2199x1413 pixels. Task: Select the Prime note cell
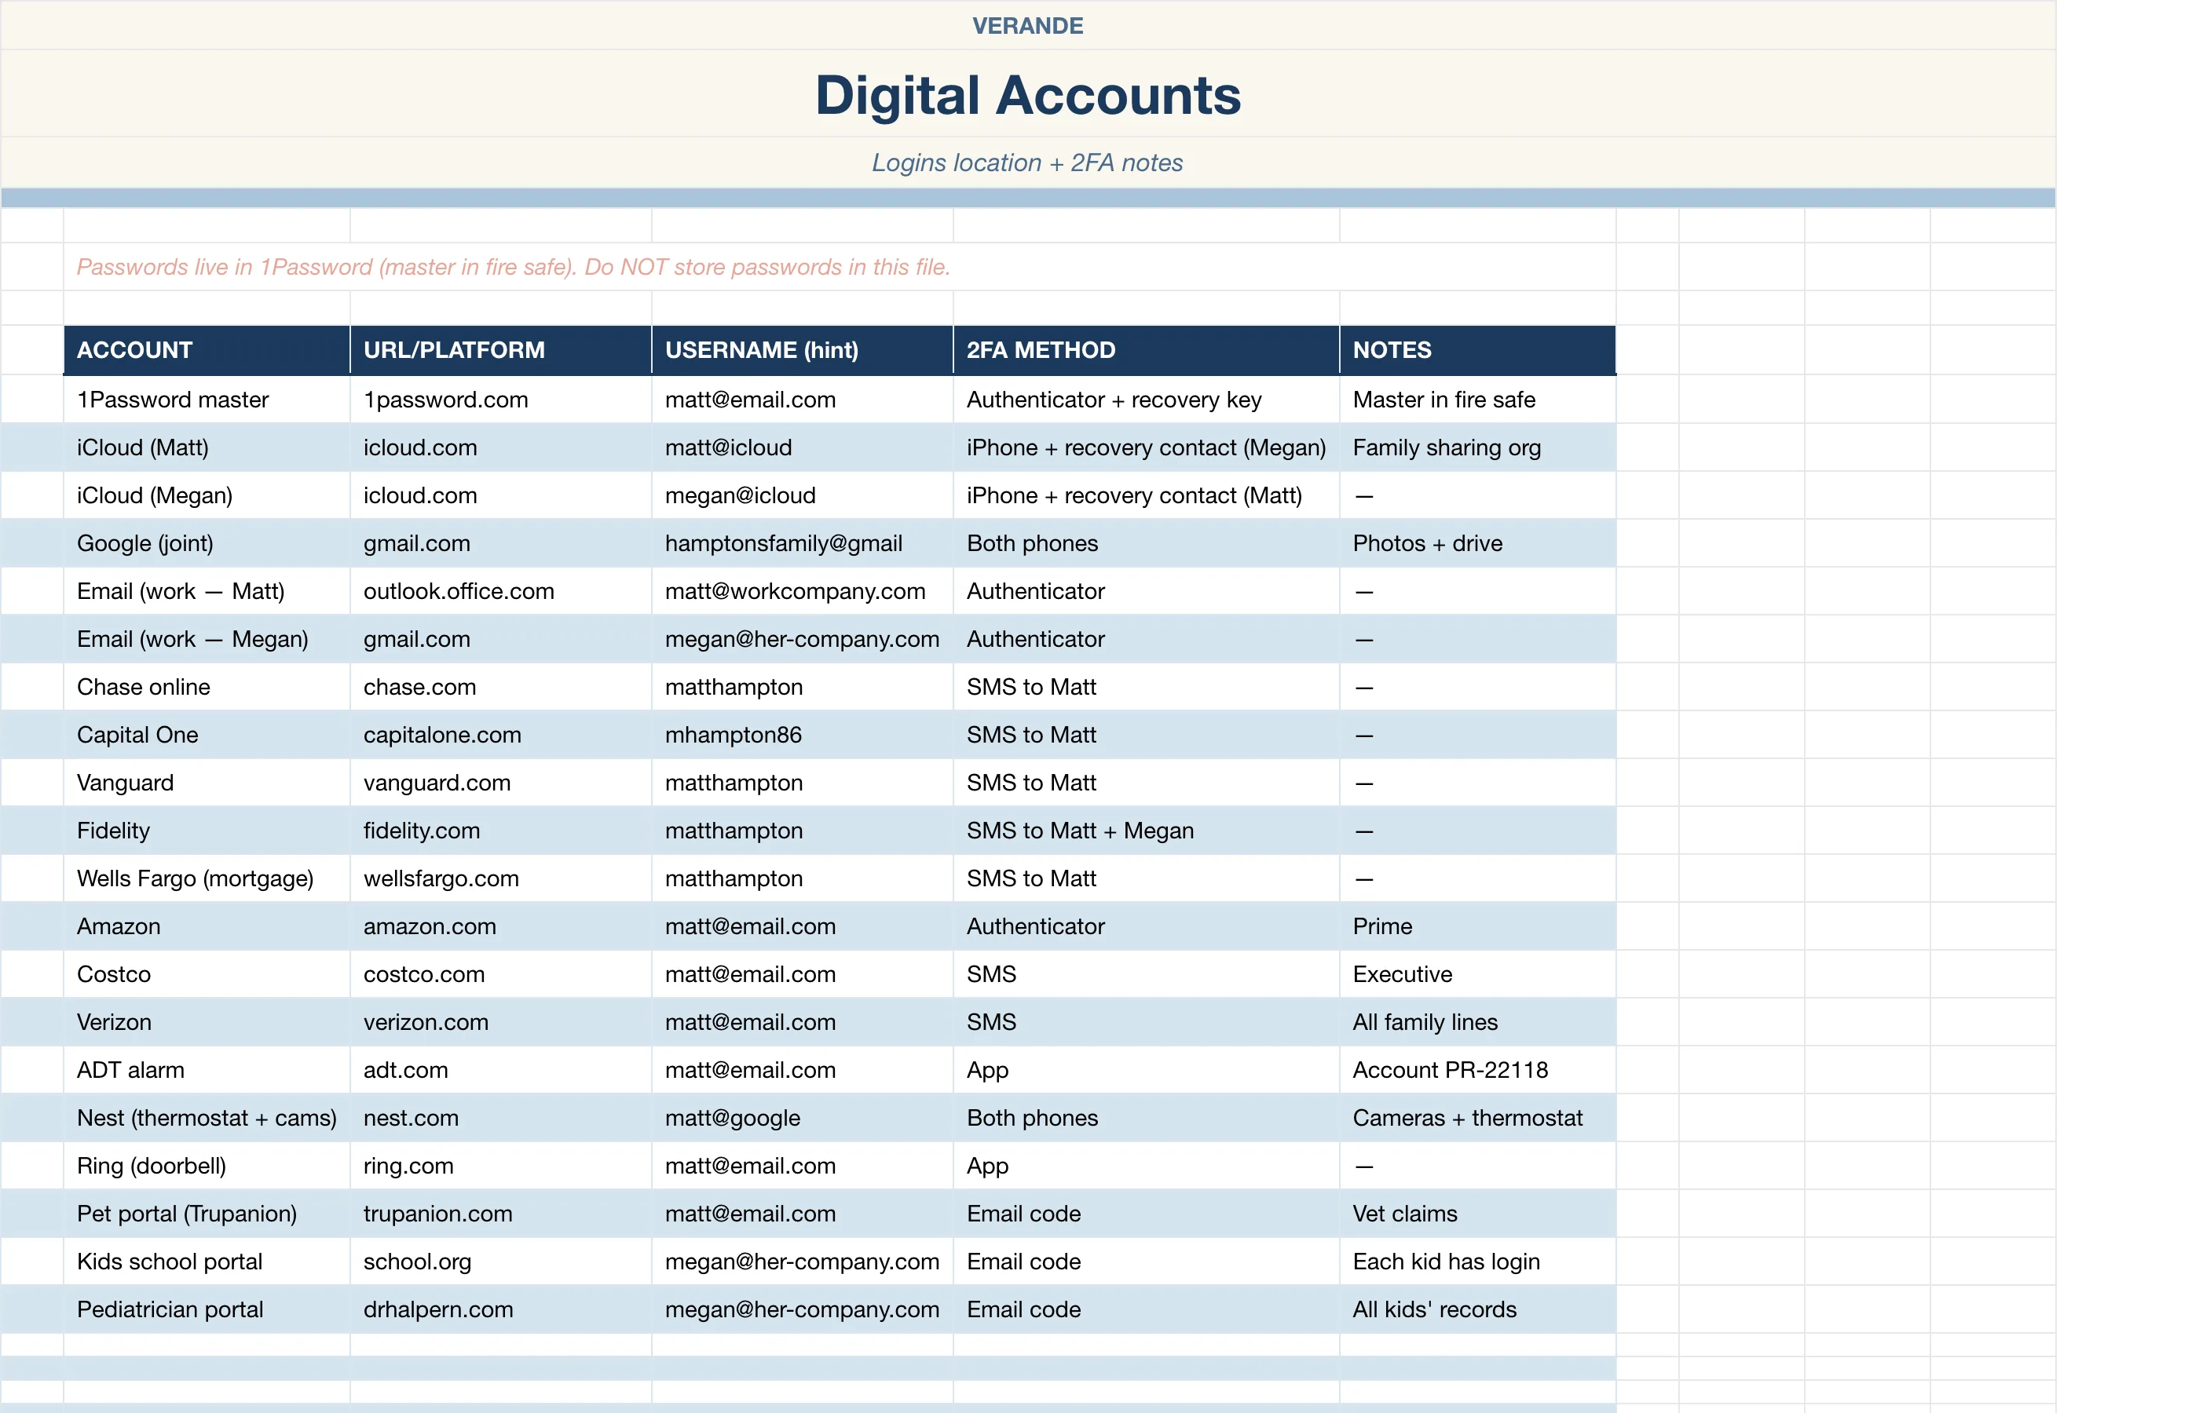pyautogui.click(x=1477, y=926)
